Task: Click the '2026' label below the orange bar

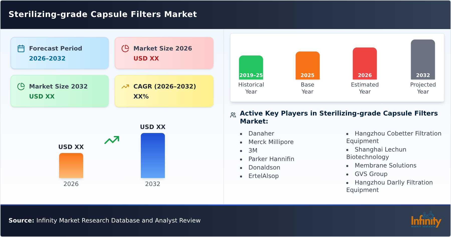Action: pos(71,184)
